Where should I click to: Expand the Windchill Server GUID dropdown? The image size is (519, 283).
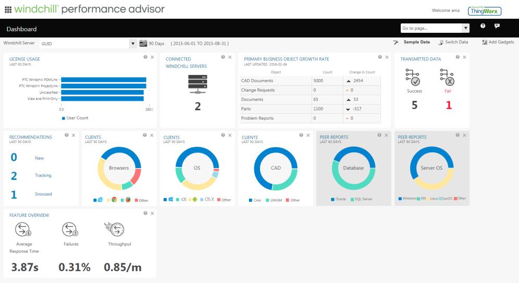pyautogui.click(x=133, y=43)
